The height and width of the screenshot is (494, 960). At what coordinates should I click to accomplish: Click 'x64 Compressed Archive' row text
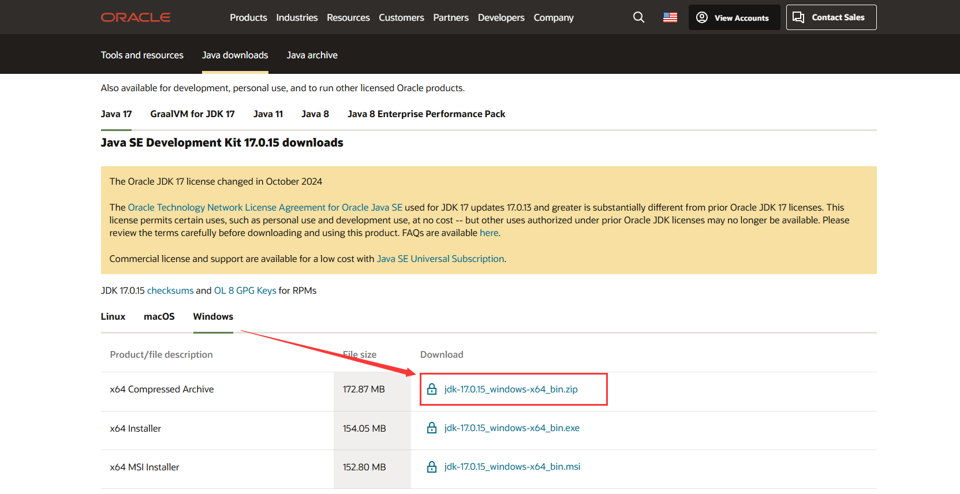162,389
